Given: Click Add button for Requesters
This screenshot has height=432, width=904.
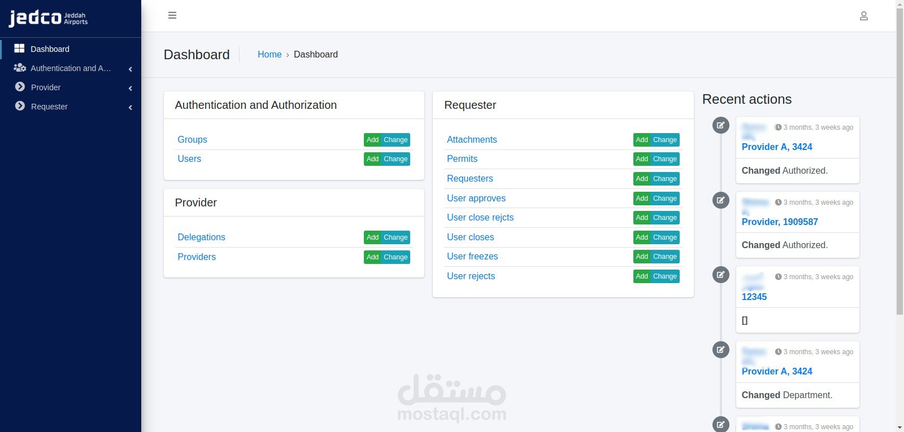Looking at the screenshot, I should tap(642, 179).
